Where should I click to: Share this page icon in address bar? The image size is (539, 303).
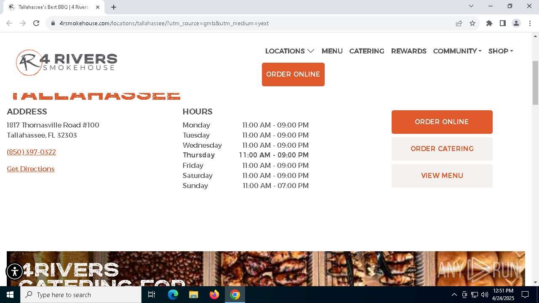(459, 23)
